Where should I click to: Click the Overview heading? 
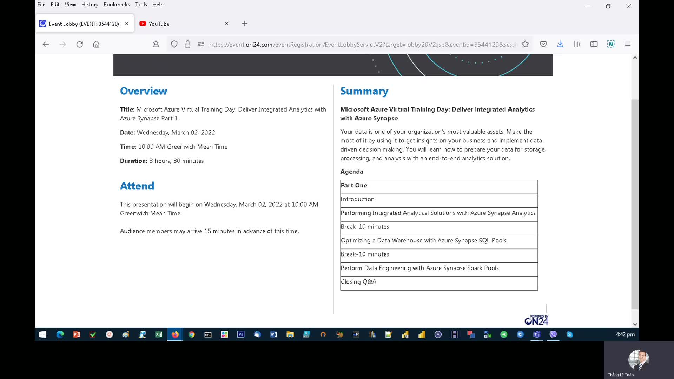point(144,91)
